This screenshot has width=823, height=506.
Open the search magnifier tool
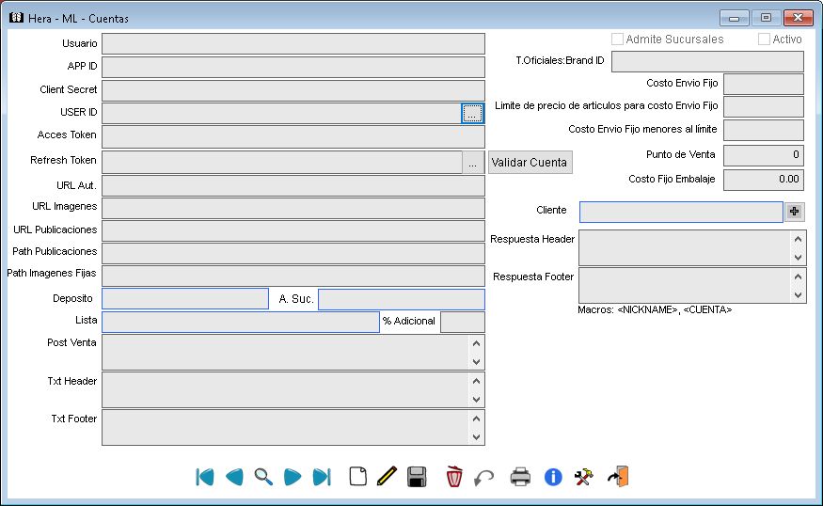click(263, 477)
